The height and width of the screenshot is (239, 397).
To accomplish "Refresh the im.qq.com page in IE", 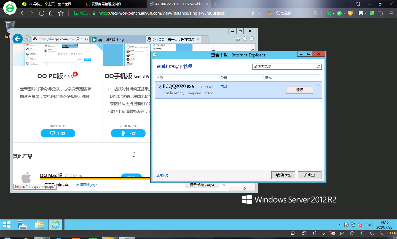I will [x=87, y=39].
